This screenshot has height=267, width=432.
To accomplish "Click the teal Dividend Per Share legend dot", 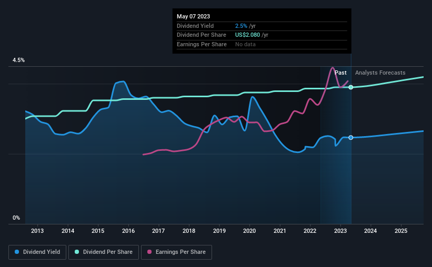I will click(77, 252).
